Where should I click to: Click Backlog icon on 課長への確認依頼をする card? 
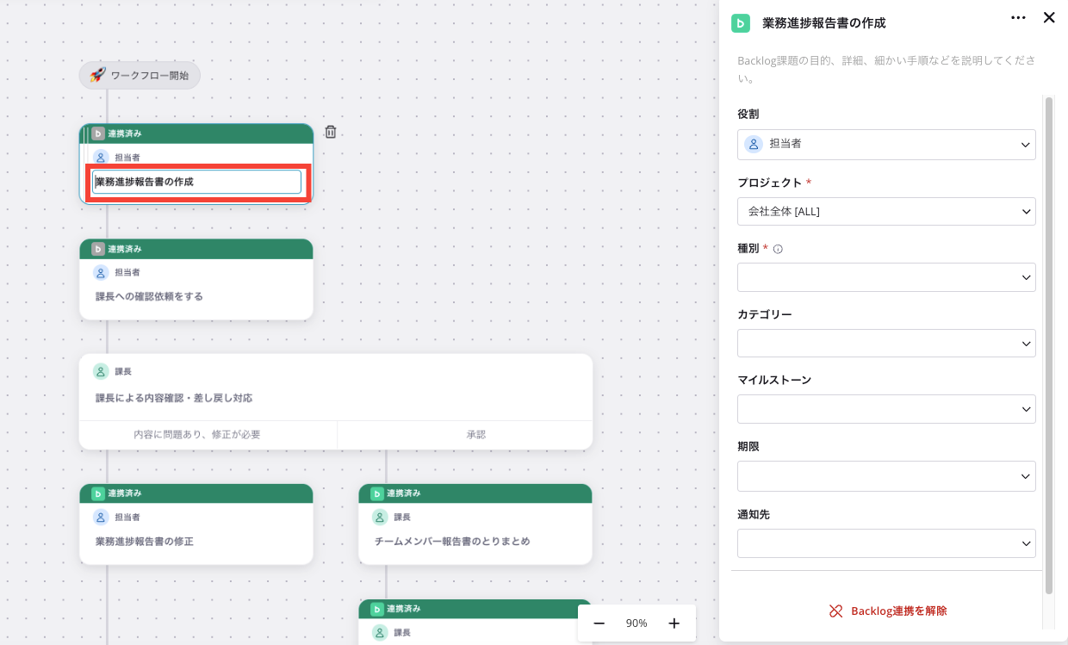(98, 249)
